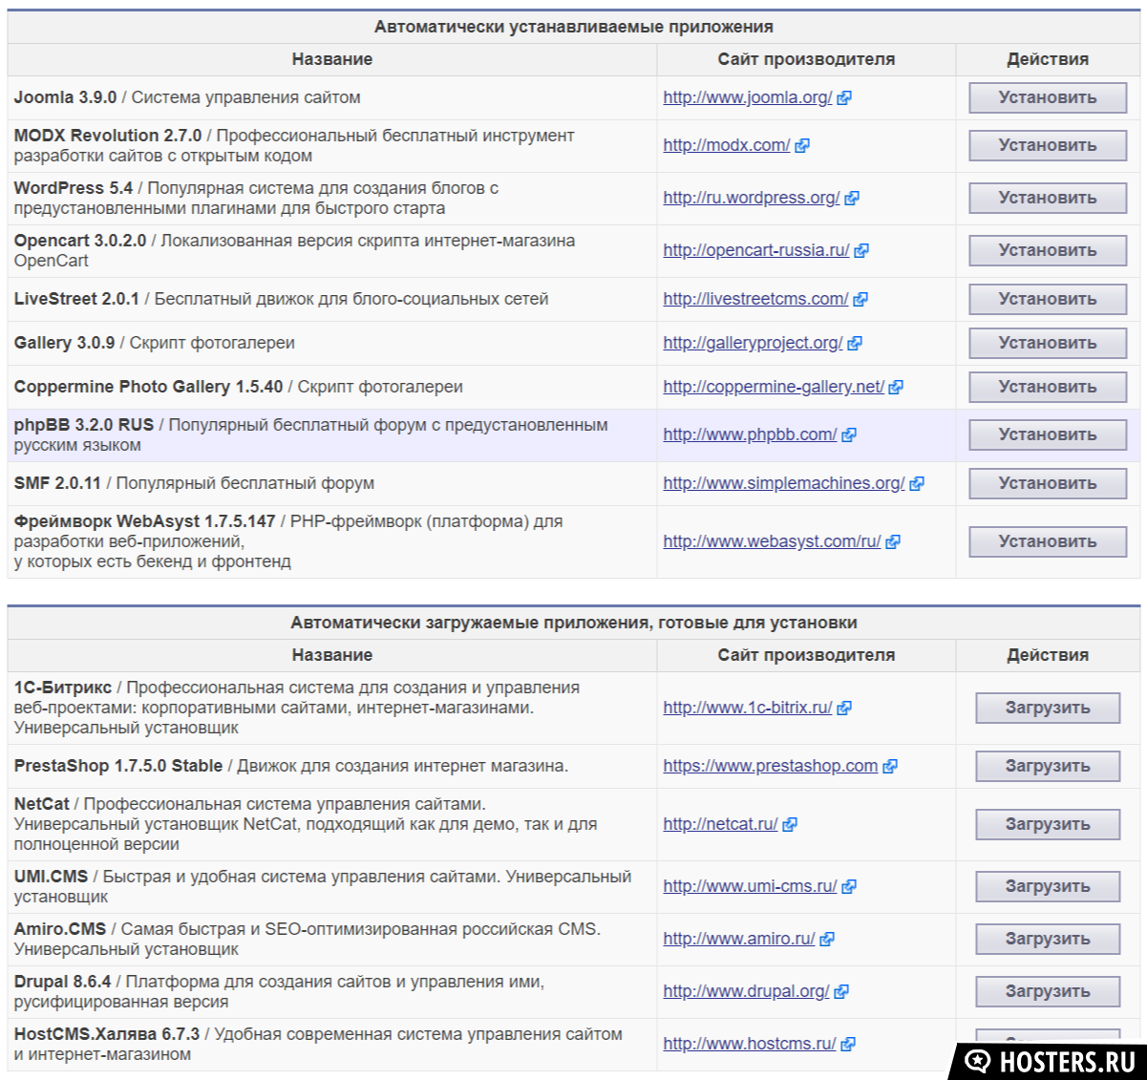Install SMF 2.0.11 forum

pos(1048,483)
